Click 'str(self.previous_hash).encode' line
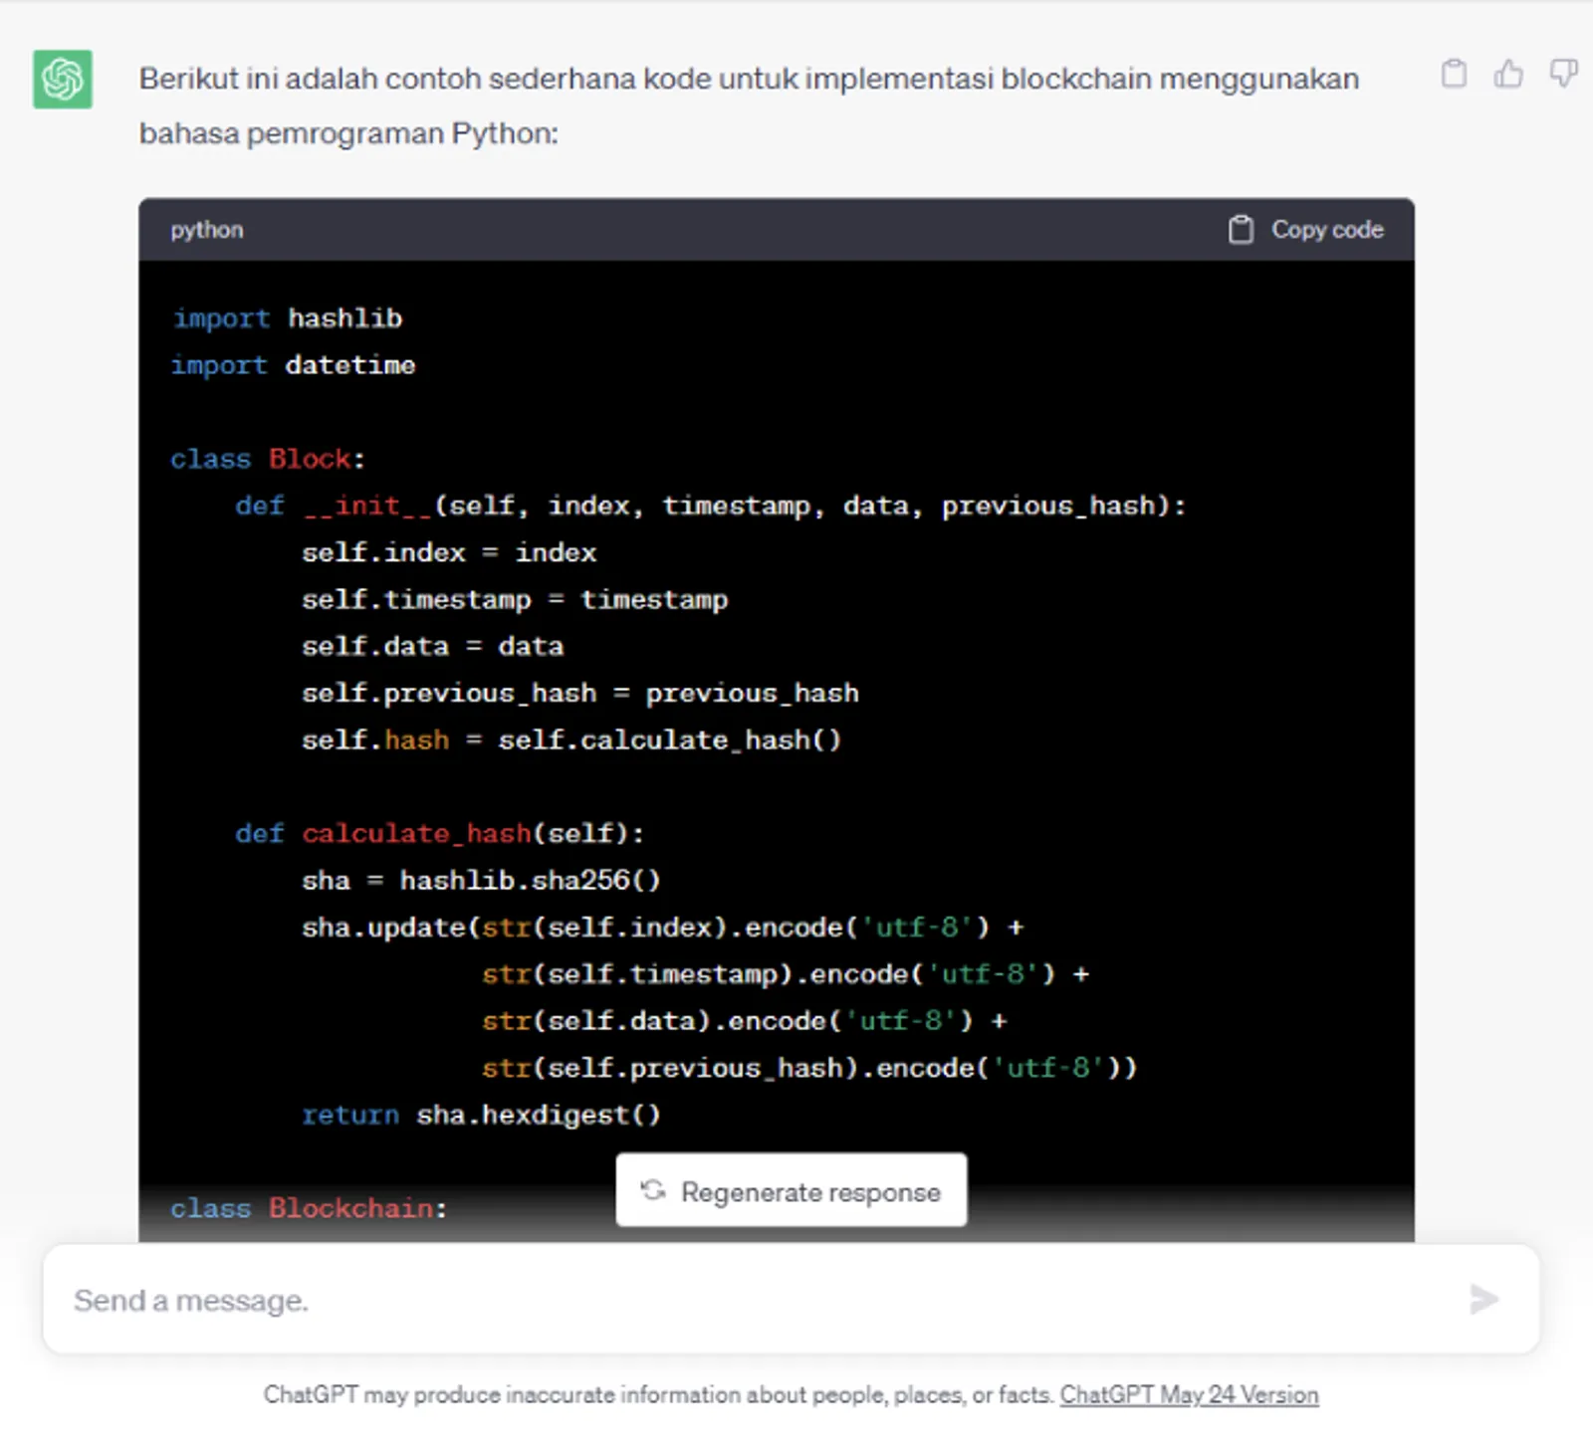 [x=809, y=1068]
